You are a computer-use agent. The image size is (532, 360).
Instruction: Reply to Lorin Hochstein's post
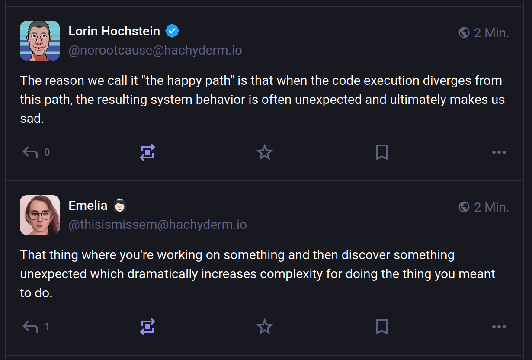click(x=30, y=152)
